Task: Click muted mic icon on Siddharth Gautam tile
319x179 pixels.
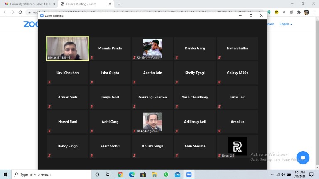Action: point(134,58)
